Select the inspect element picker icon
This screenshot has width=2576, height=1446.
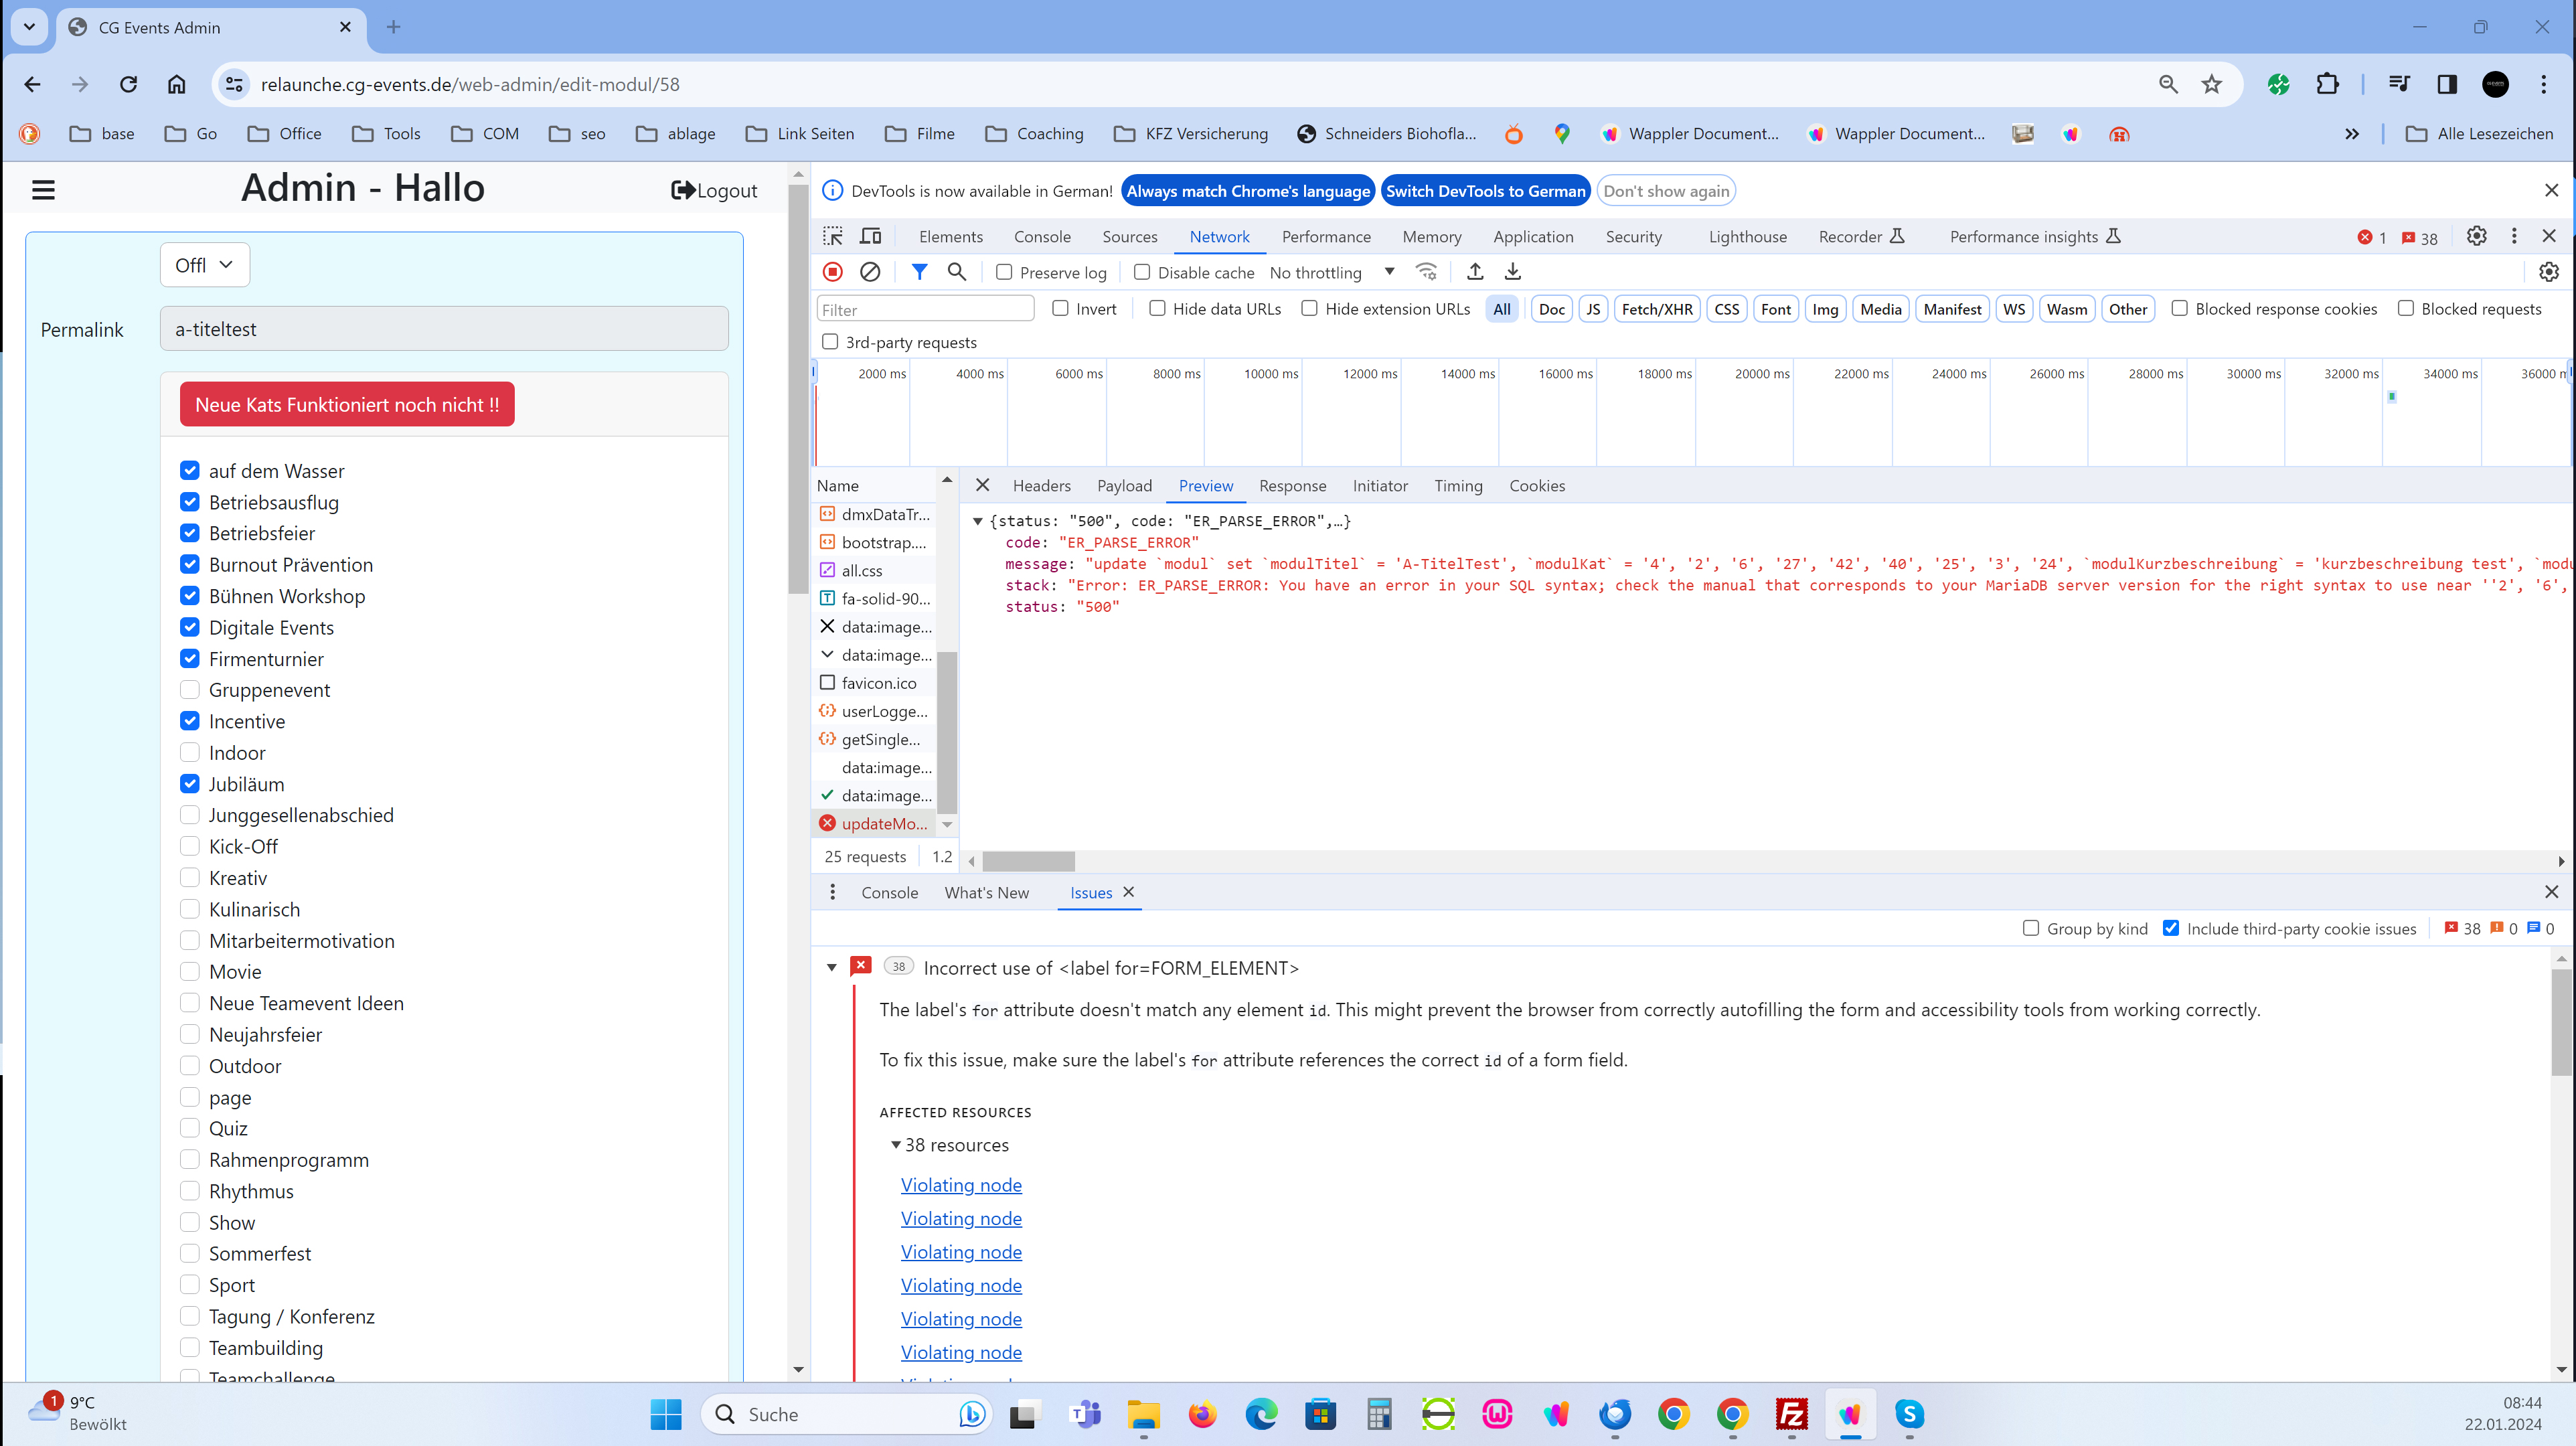coord(833,236)
